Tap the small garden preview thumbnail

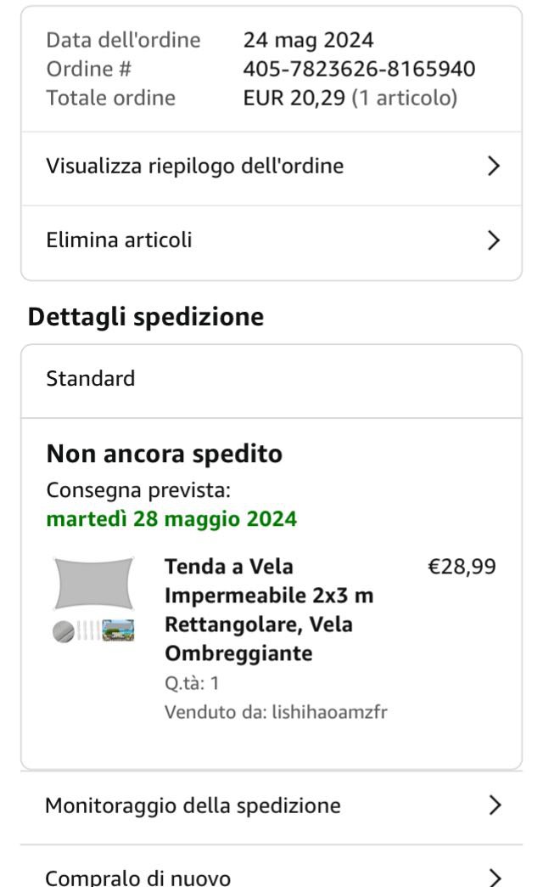pos(118,631)
